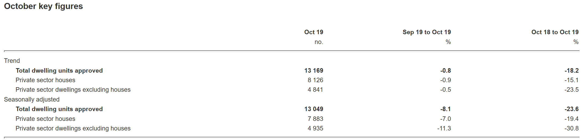Click the -30.8 percentage value

tap(571, 128)
